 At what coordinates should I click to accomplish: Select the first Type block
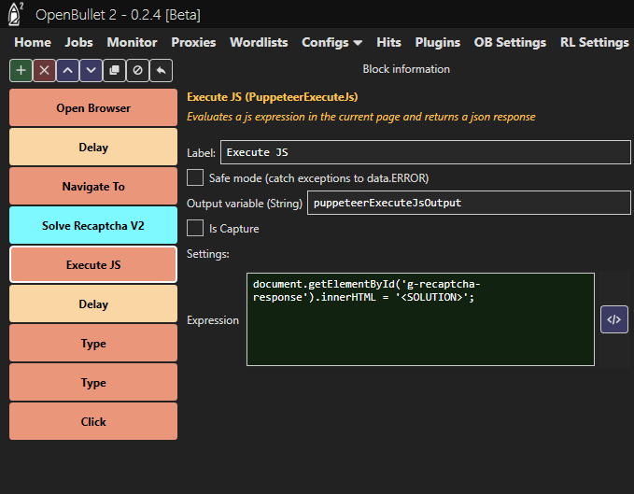click(x=93, y=344)
